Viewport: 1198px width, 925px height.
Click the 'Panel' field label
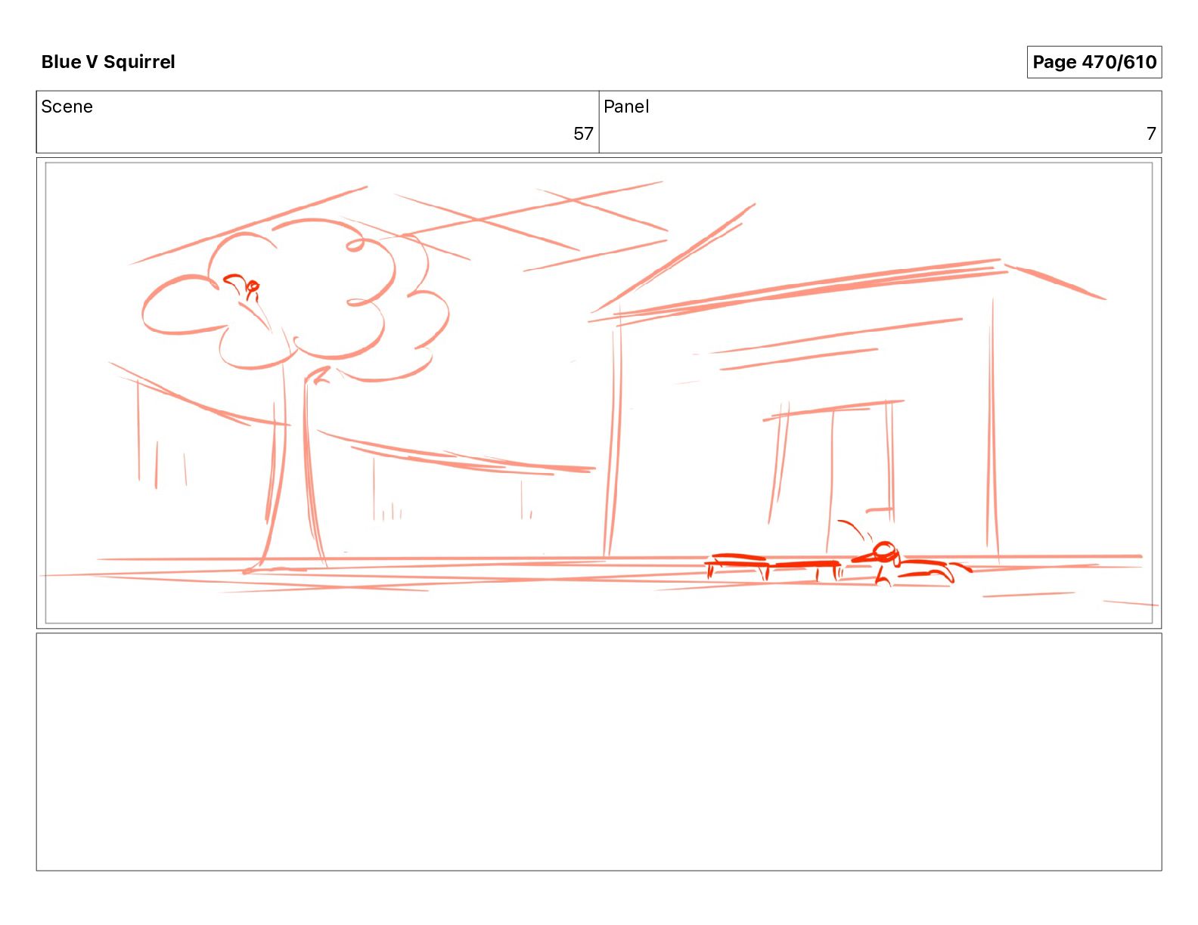tap(626, 107)
